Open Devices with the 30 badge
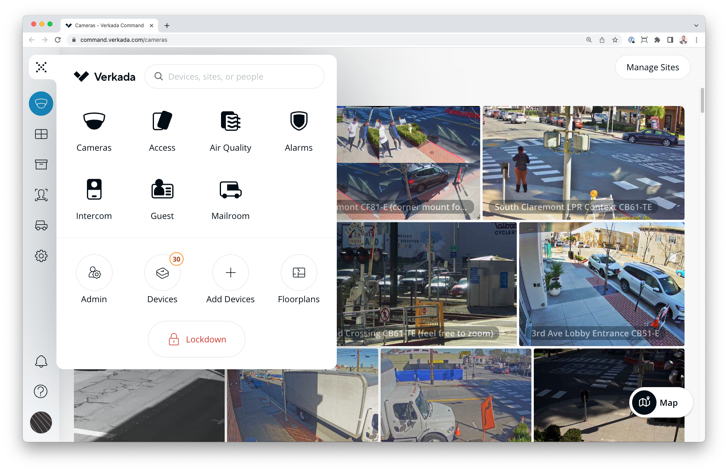This screenshot has width=728, height=472. tap(162, 279)
